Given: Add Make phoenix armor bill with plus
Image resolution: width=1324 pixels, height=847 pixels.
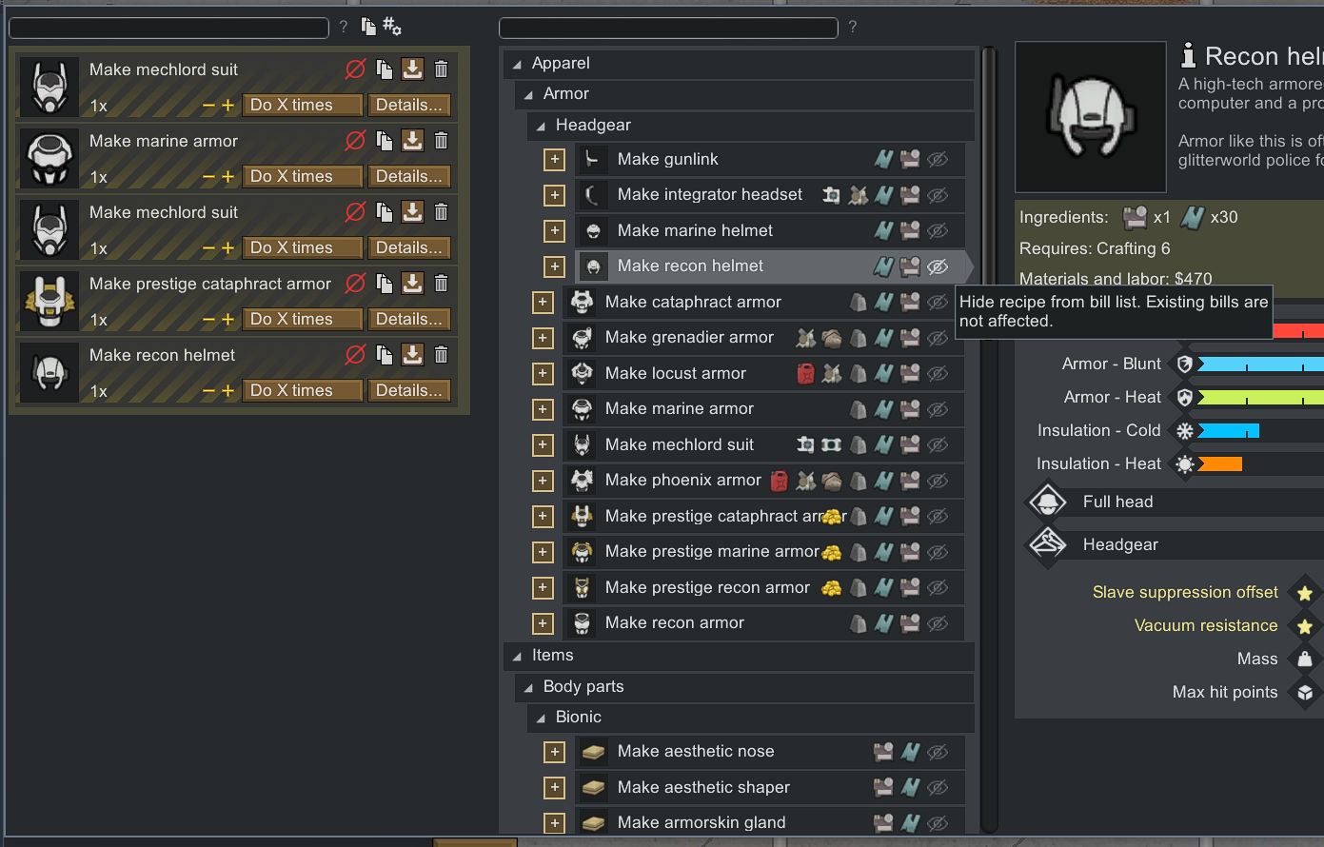Looking at the screenshot, I should (543, 481).
